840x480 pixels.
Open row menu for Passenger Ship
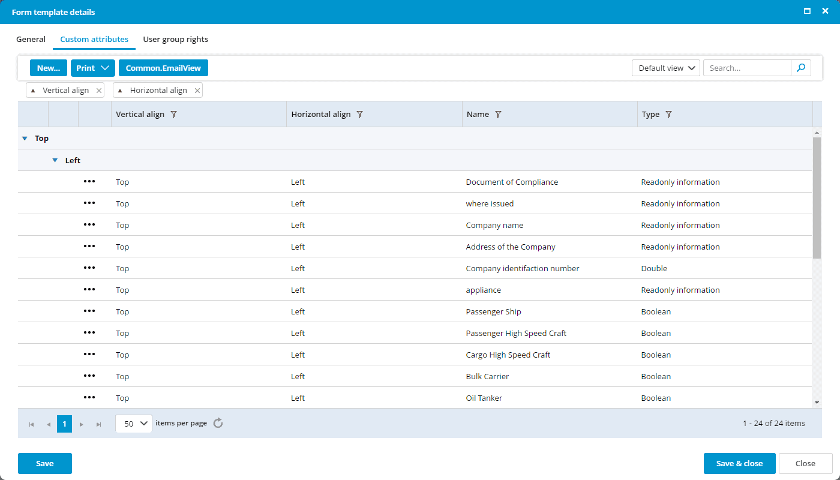click(89, 311)
